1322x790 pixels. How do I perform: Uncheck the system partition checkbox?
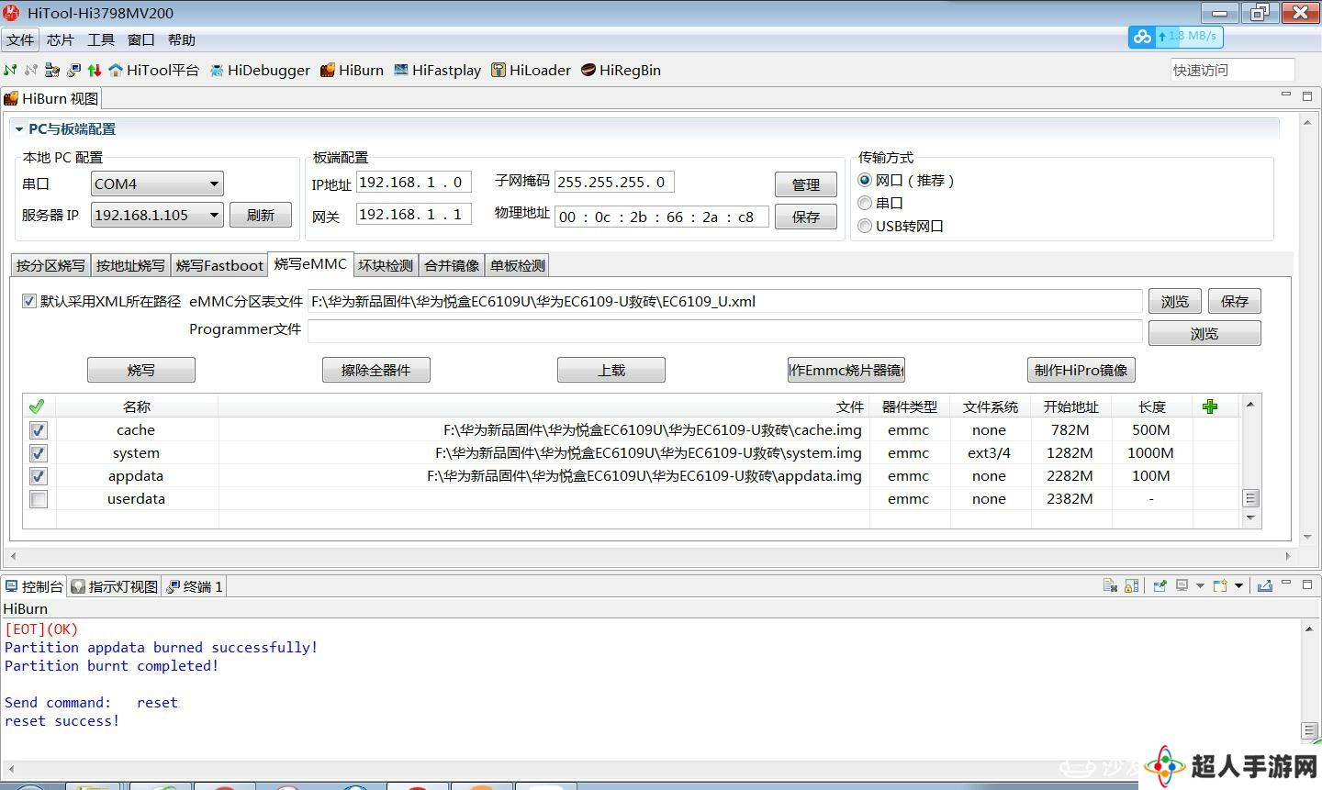tap(38, 453)
